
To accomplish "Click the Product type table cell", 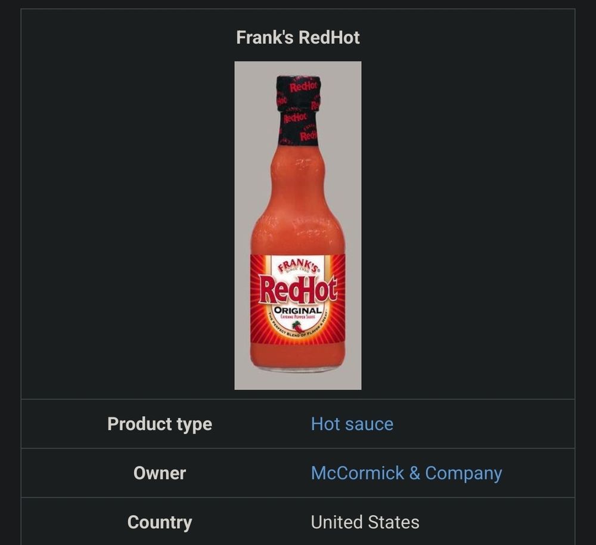I will tap(159, 424).
